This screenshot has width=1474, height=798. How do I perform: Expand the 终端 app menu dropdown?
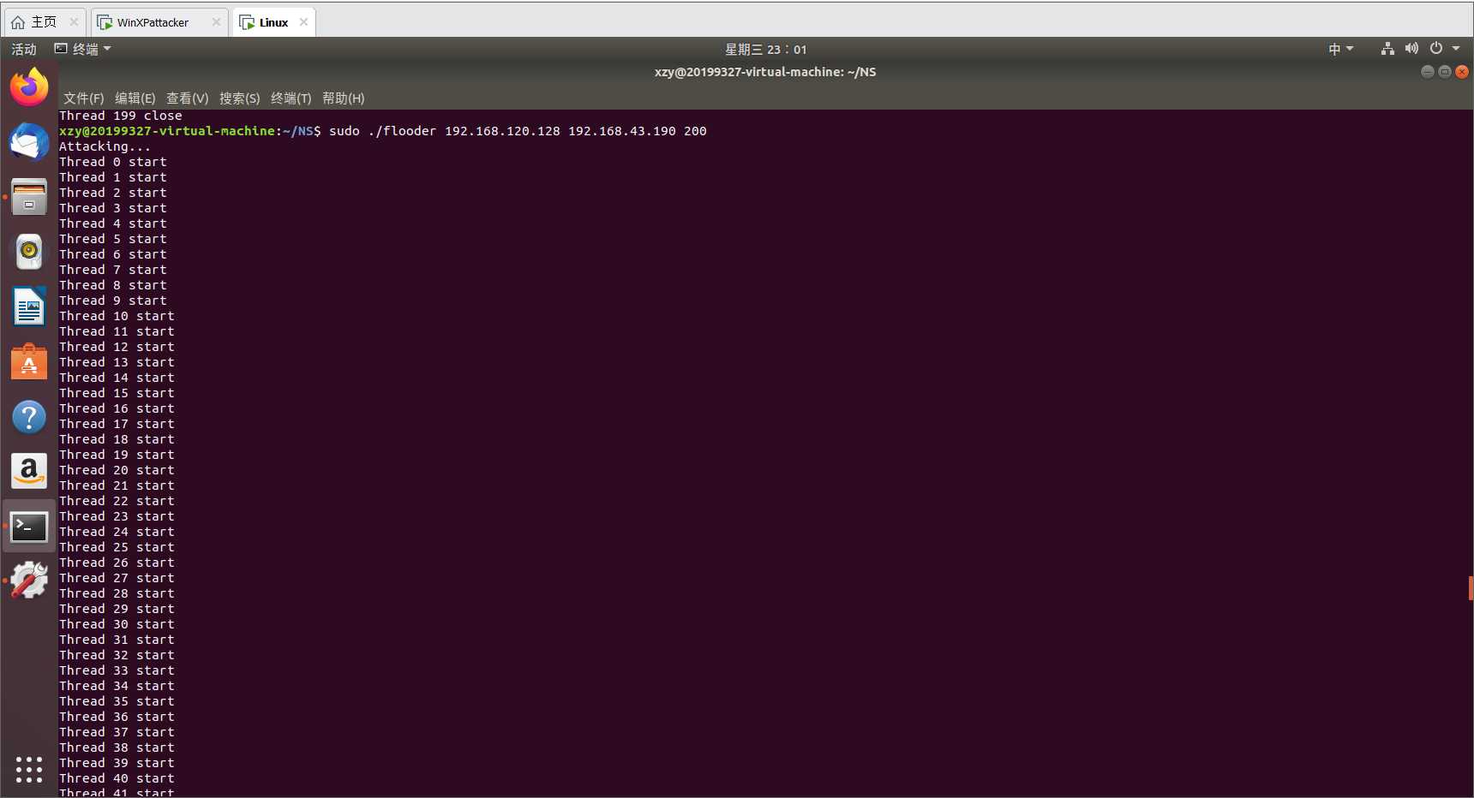point(83,49)
